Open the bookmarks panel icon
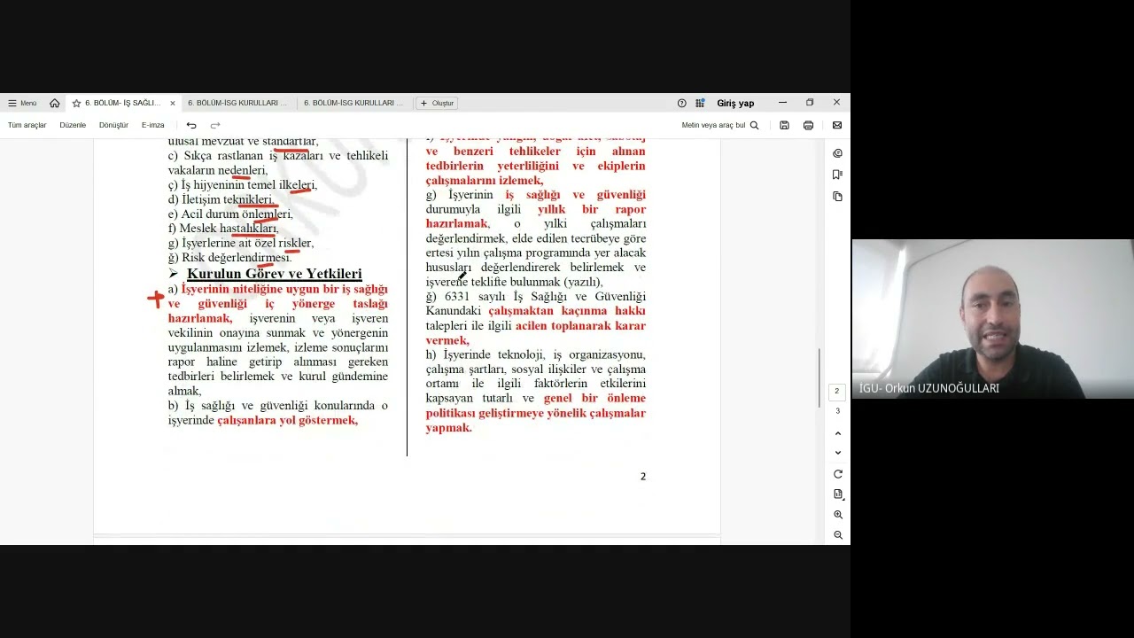 tap(837, 175)
